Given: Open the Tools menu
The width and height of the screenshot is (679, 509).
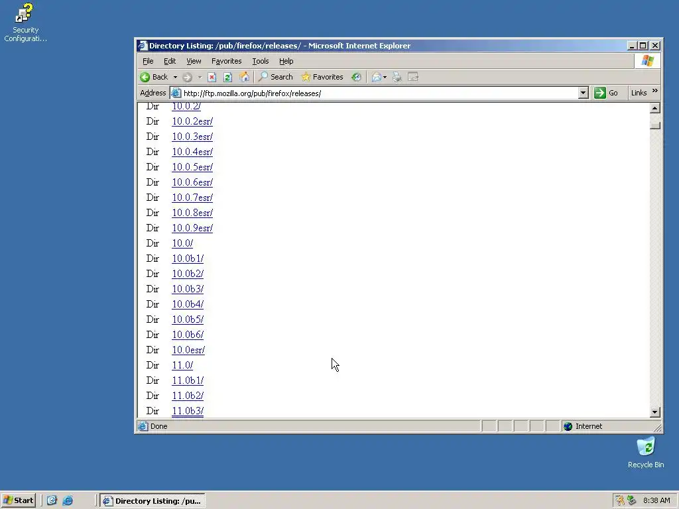Looking at the screenshot, I should 260,61.
